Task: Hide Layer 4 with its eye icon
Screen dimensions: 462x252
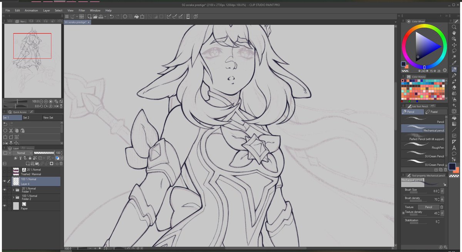Action: (x=5, y=181)
